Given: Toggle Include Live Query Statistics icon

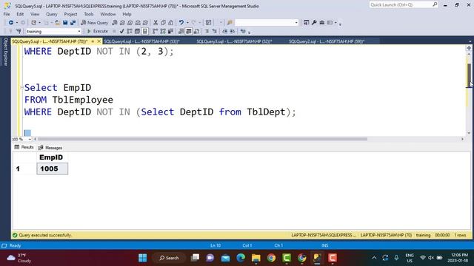Looking at the screenshot, I should (163, 31).
